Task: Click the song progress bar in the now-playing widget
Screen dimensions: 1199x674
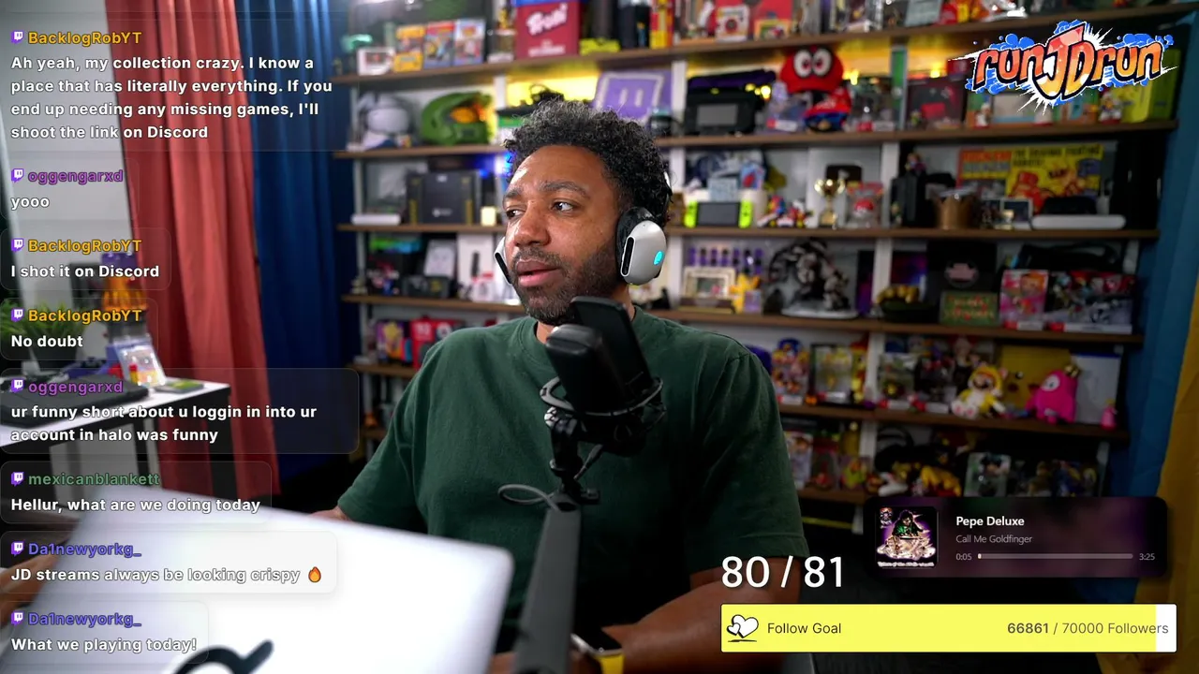Action: 1056,557
